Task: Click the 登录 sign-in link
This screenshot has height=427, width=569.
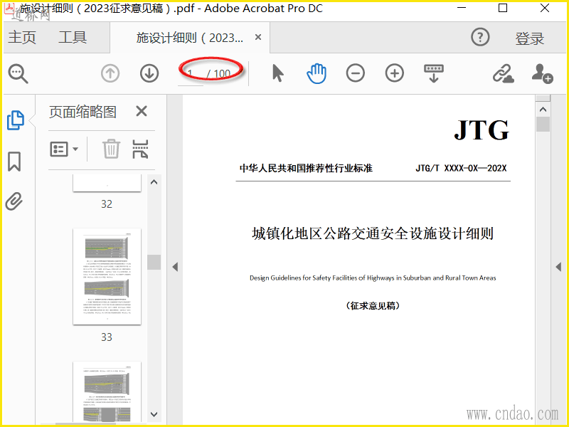Action: point(529,38)
